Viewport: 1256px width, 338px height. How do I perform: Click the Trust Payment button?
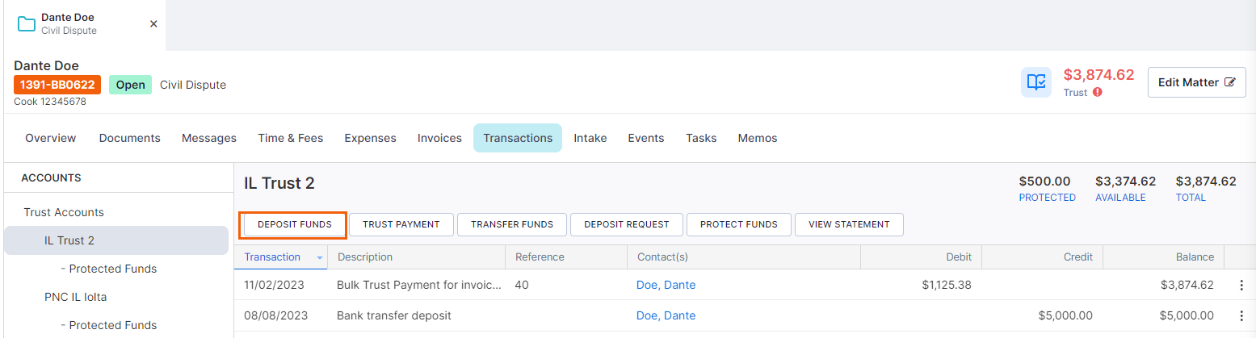coord(401,224)
